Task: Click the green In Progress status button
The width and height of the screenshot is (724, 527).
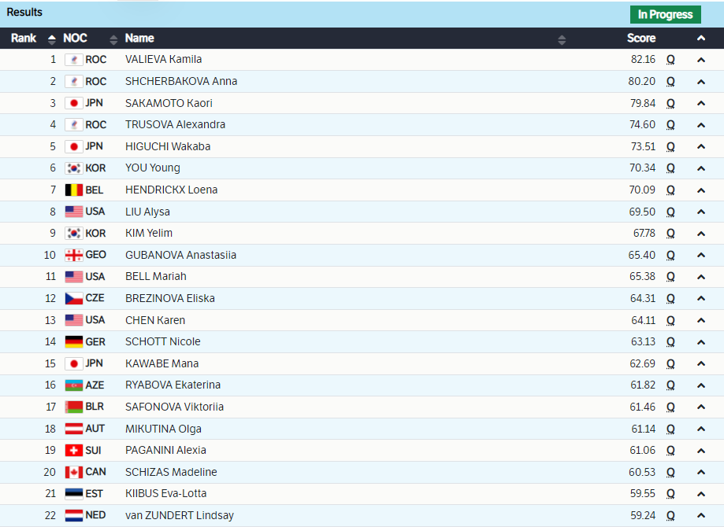Action: click(665, 14)
